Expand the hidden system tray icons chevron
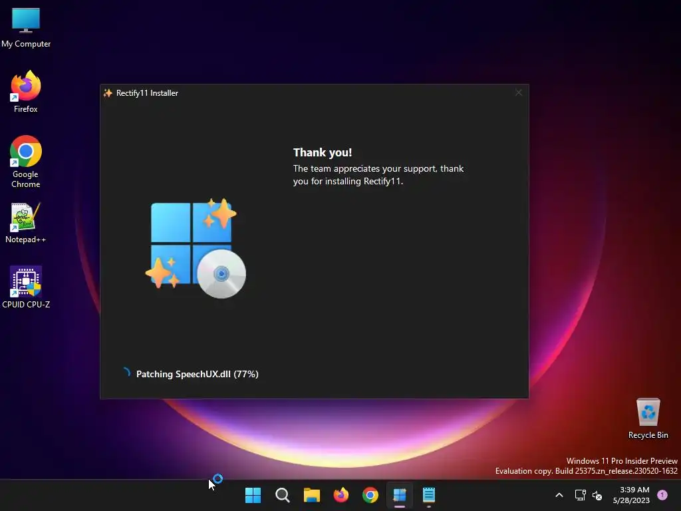 click(559, 495)
